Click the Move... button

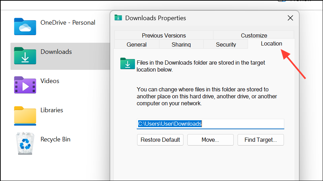click(x=210, y=140)
